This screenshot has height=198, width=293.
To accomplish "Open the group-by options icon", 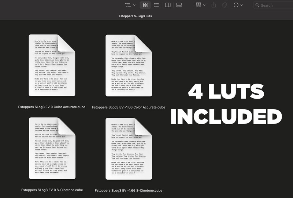I will [x=199, y=5].
